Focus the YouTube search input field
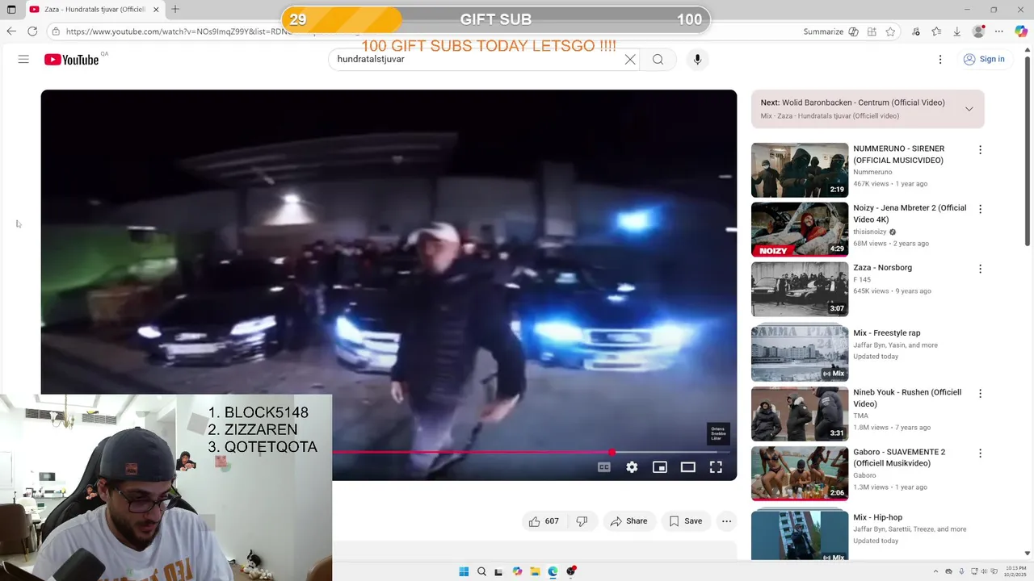The height and width of the screenshot is (581, 1034). 477,59
